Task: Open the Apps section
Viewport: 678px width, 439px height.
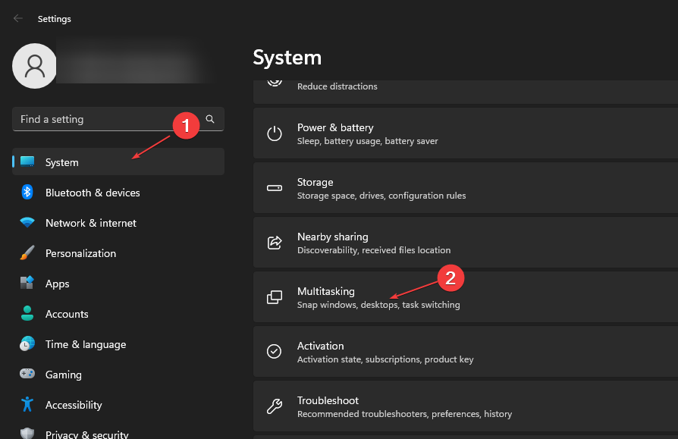Action: tap(55, 284)
